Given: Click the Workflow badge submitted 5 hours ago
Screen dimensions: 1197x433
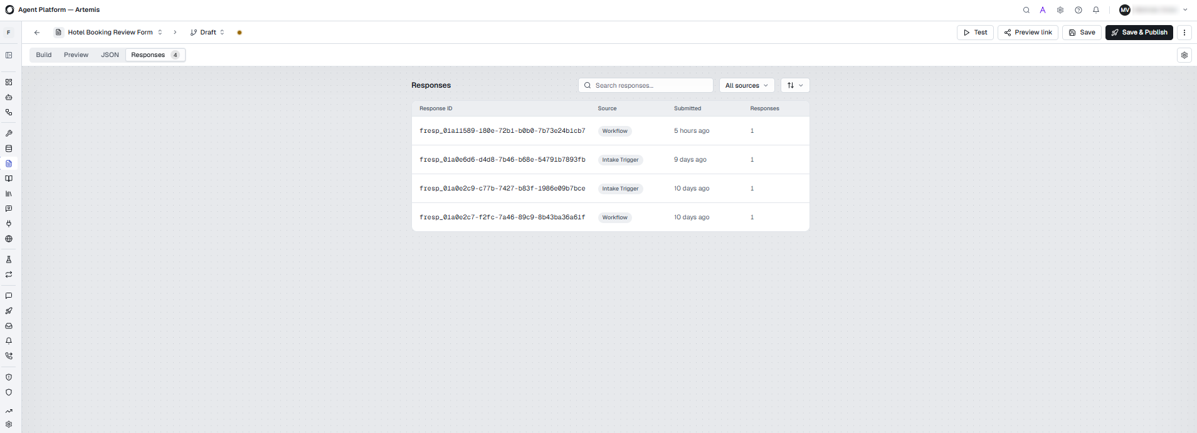Looking at the screenshot, I should pos(614,131).
